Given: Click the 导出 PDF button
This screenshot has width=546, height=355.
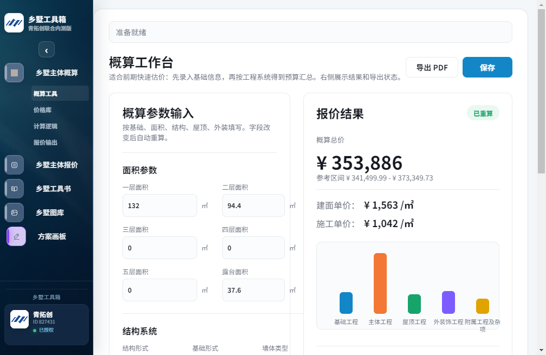Looking at the screenshot, I should (432, 67).
